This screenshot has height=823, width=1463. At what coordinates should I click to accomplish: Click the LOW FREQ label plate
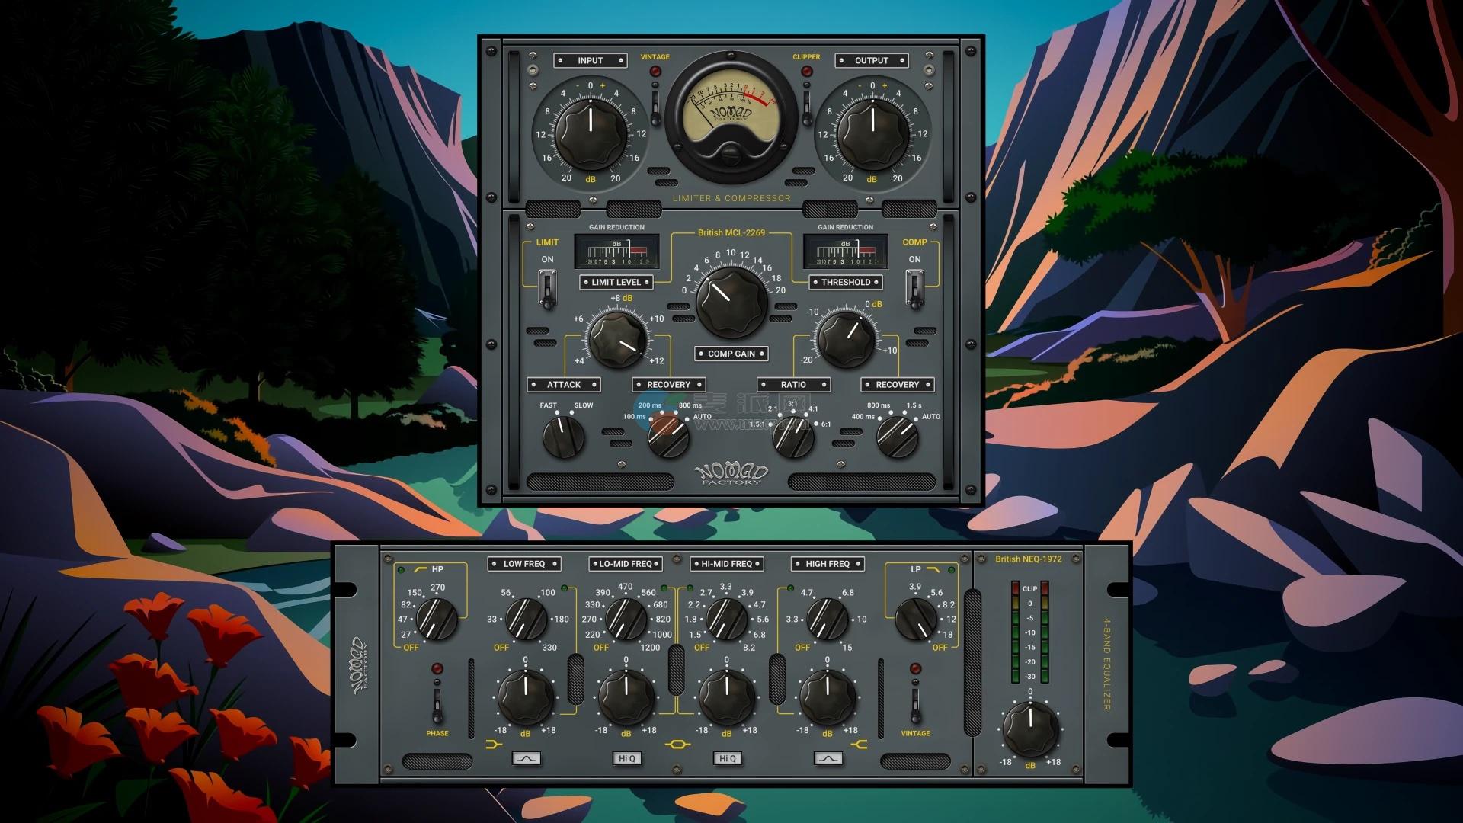tap(524, 564)
